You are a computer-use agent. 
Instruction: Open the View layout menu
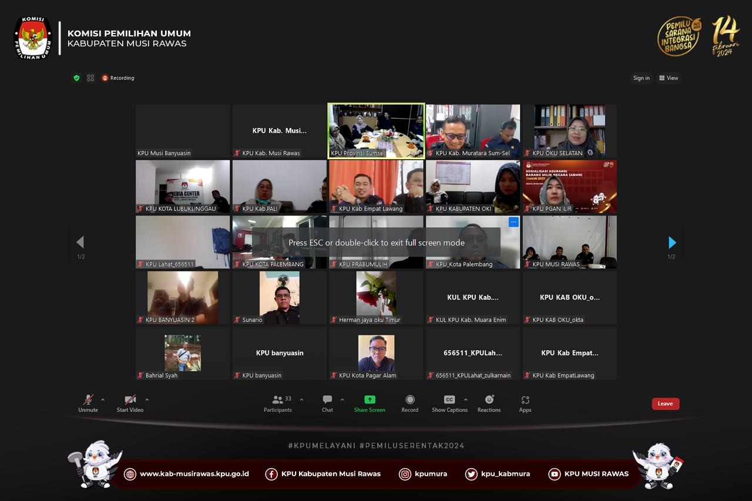coord(669,78)
